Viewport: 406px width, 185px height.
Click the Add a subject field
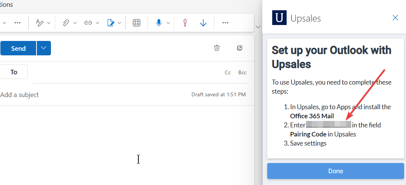pos(20,95)
